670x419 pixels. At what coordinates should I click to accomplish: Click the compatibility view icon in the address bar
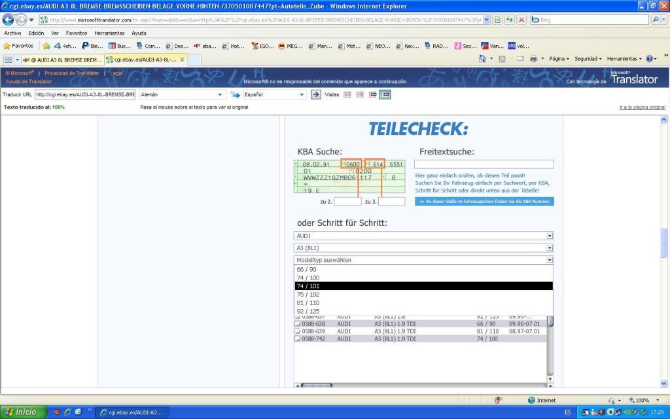click(x=497, y=20)
